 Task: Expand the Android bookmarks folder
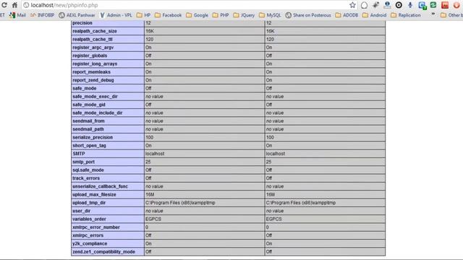click(x=374, y=15)
